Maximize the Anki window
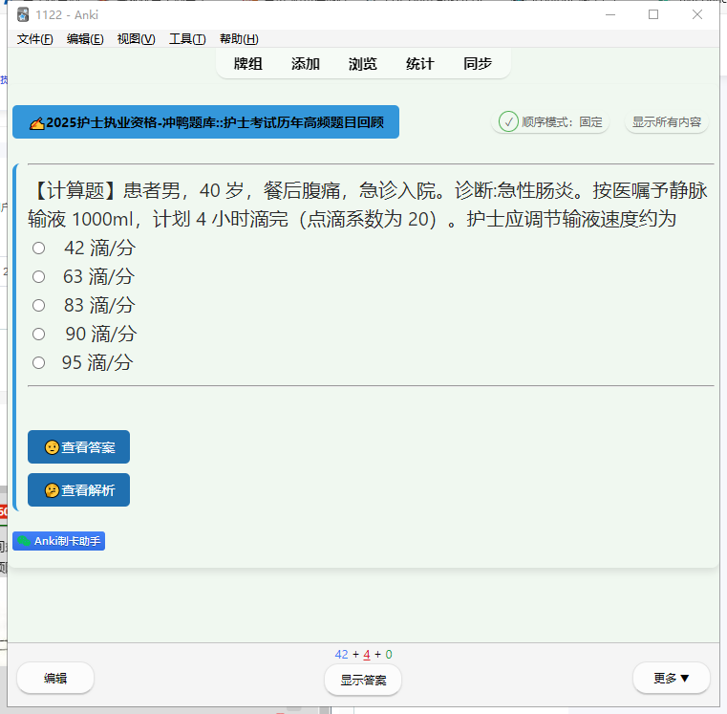 (x=653, y=15)
